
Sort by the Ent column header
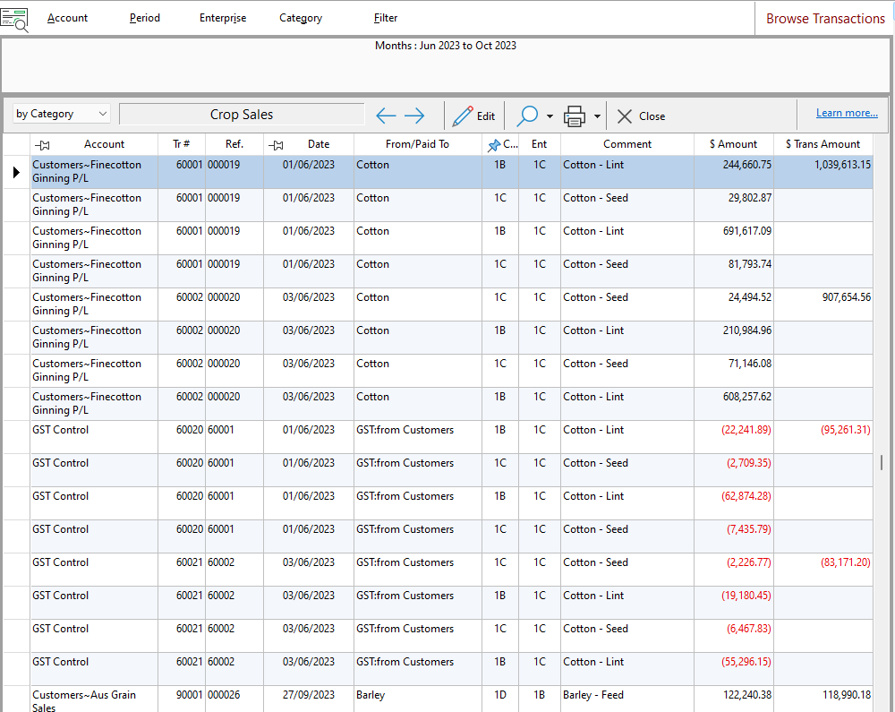tap(539, 144)
